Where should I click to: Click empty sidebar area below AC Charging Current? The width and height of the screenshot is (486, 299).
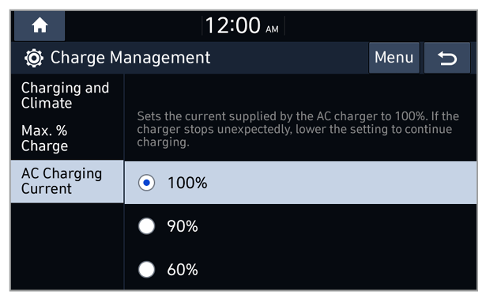[67, 246]
